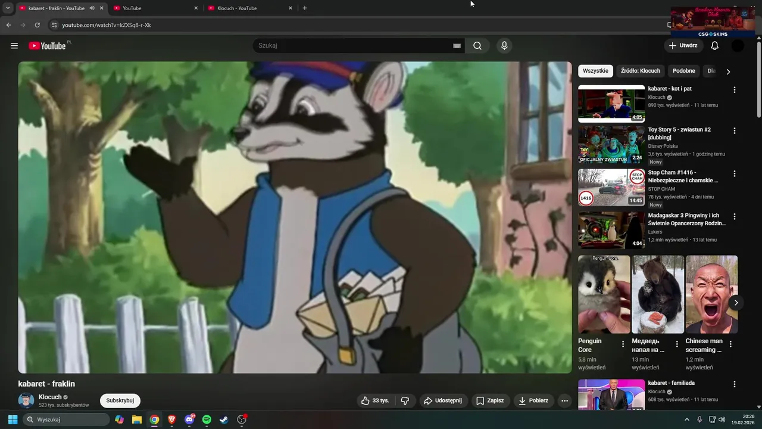The image size is (762, 429).
Task: Open the tab search dropdown arrow
Action: [8, 8]
